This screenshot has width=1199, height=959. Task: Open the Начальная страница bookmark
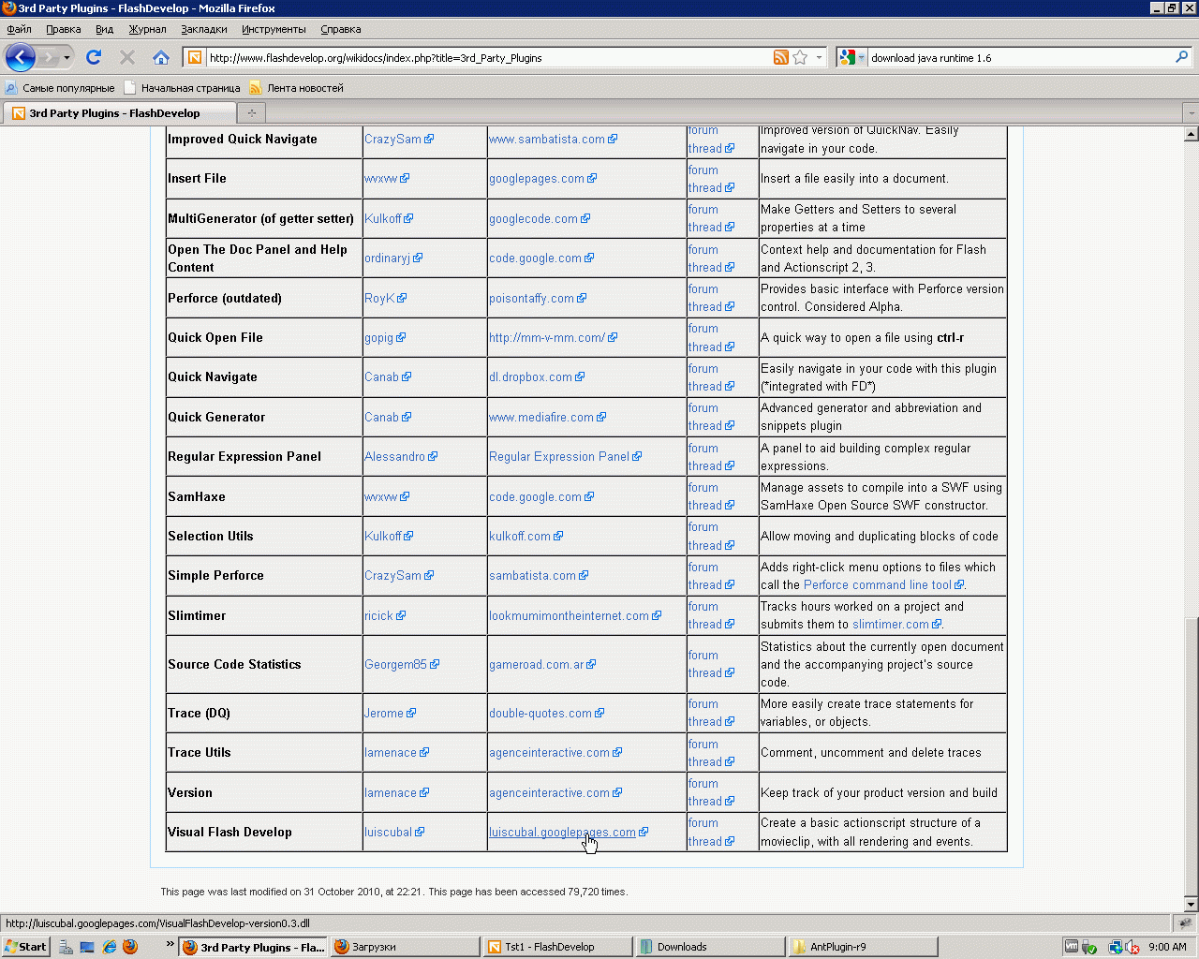(183, 88)
